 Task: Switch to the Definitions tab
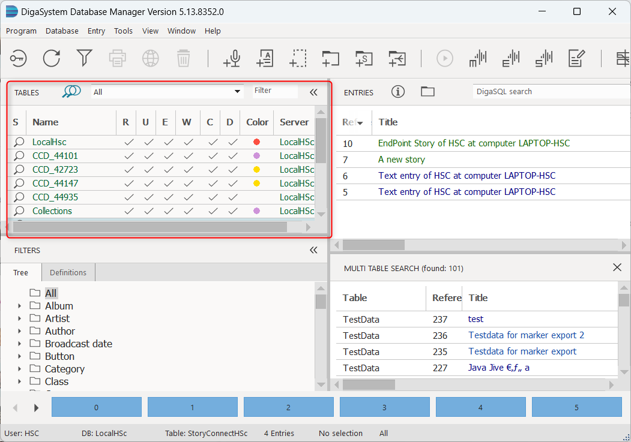(68, 272)
